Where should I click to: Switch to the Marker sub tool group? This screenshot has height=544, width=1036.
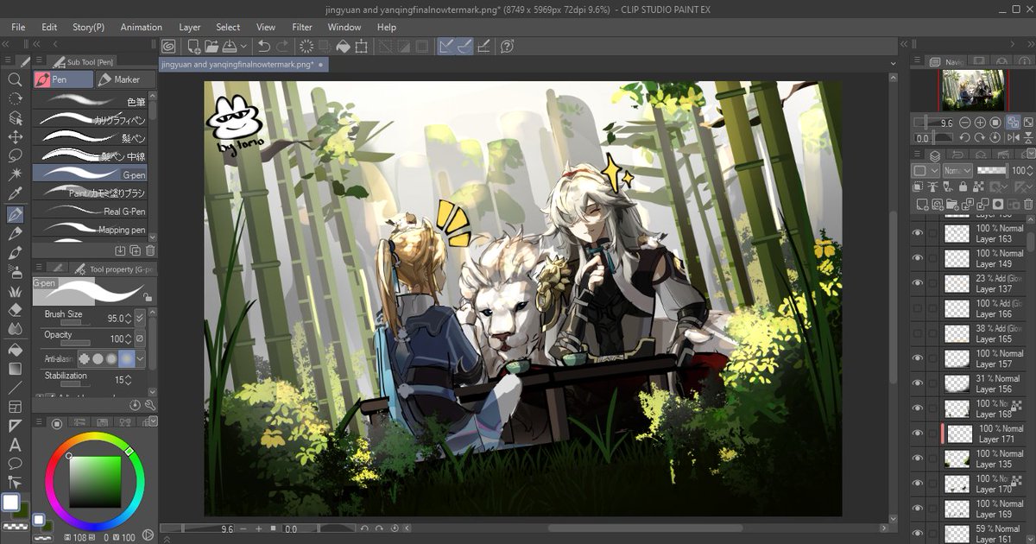tap(125, 79)
